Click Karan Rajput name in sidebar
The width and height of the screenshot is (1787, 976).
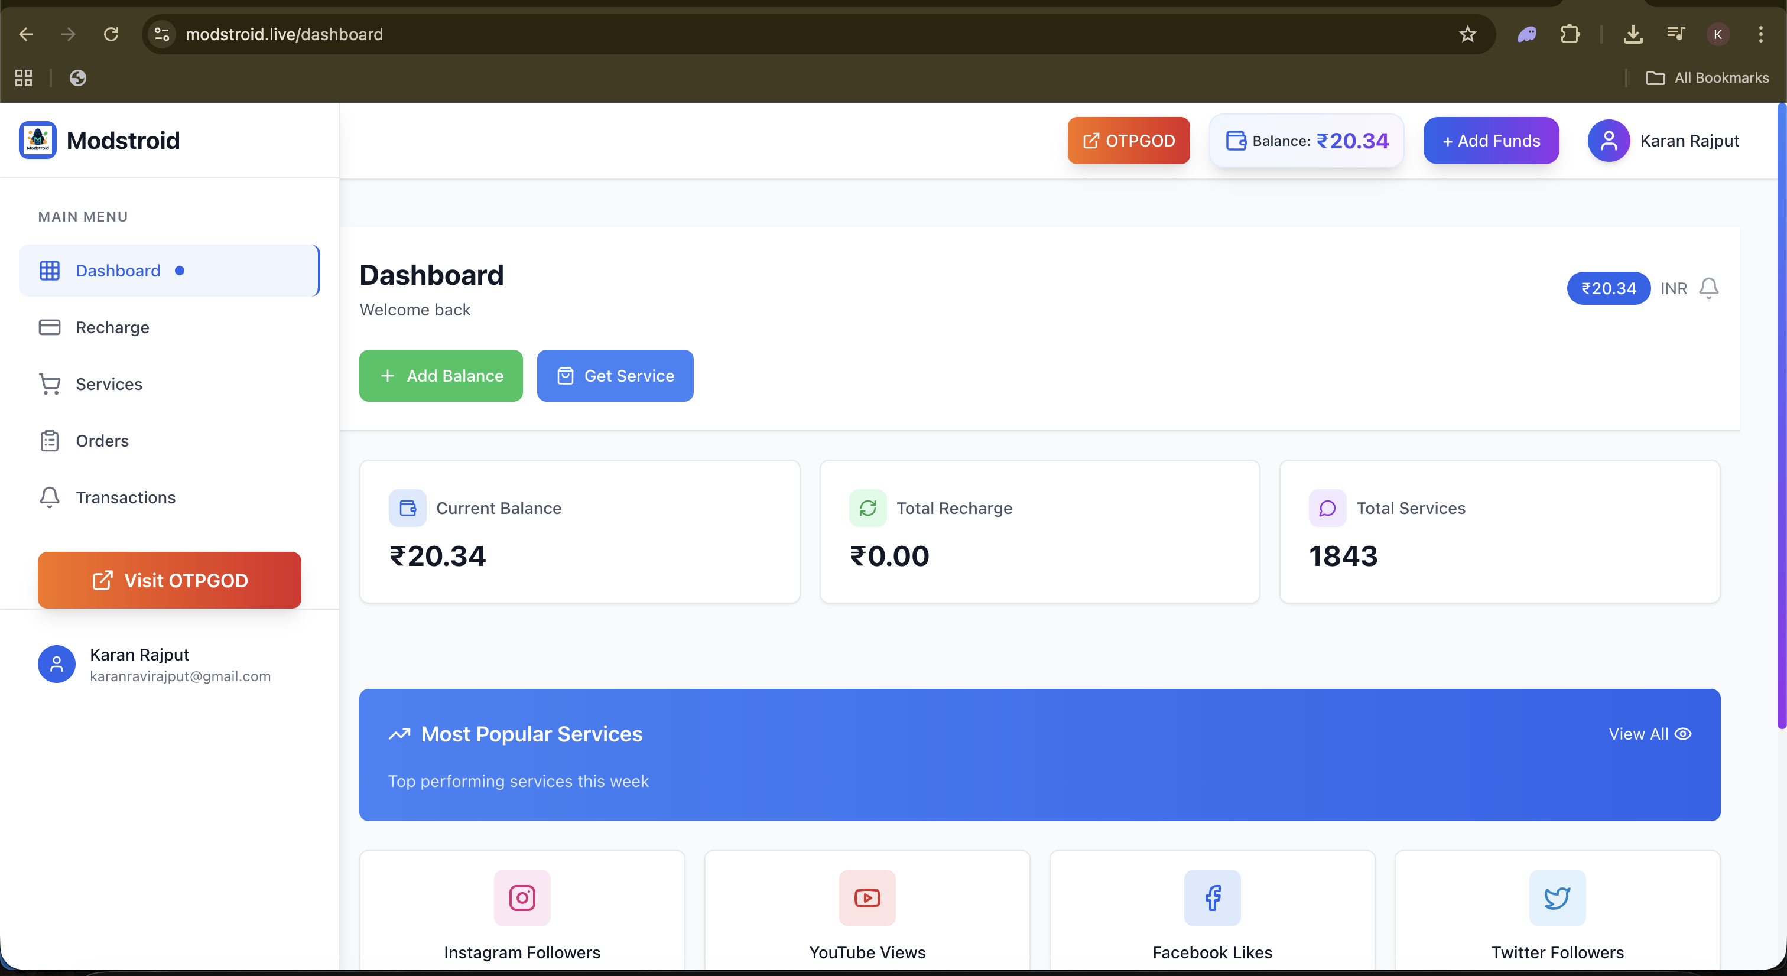(x=139, y=655)
